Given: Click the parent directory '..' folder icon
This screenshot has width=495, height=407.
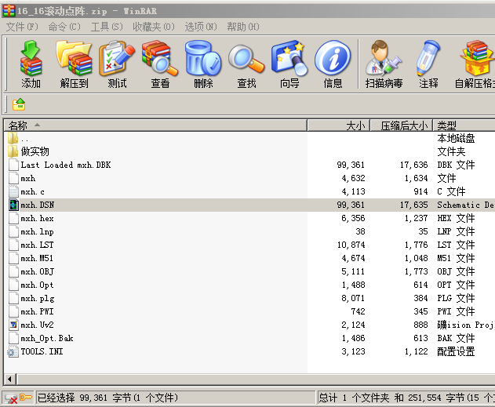Looking at the screenshot, I should pyautogui.click(x=13, y=138).
